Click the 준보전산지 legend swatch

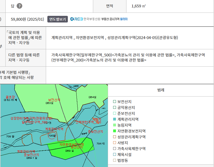(114, 113)
